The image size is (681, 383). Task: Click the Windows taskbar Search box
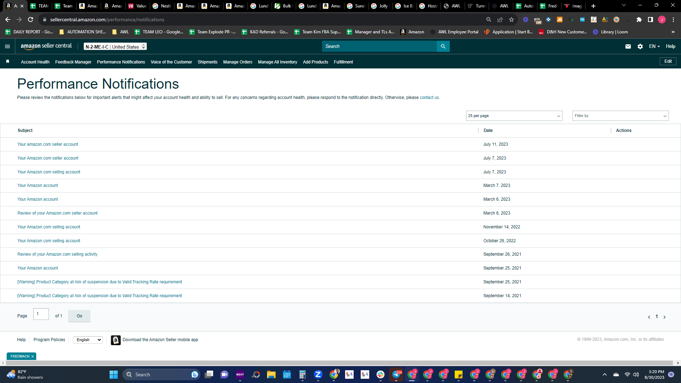(x=161, y=374)
